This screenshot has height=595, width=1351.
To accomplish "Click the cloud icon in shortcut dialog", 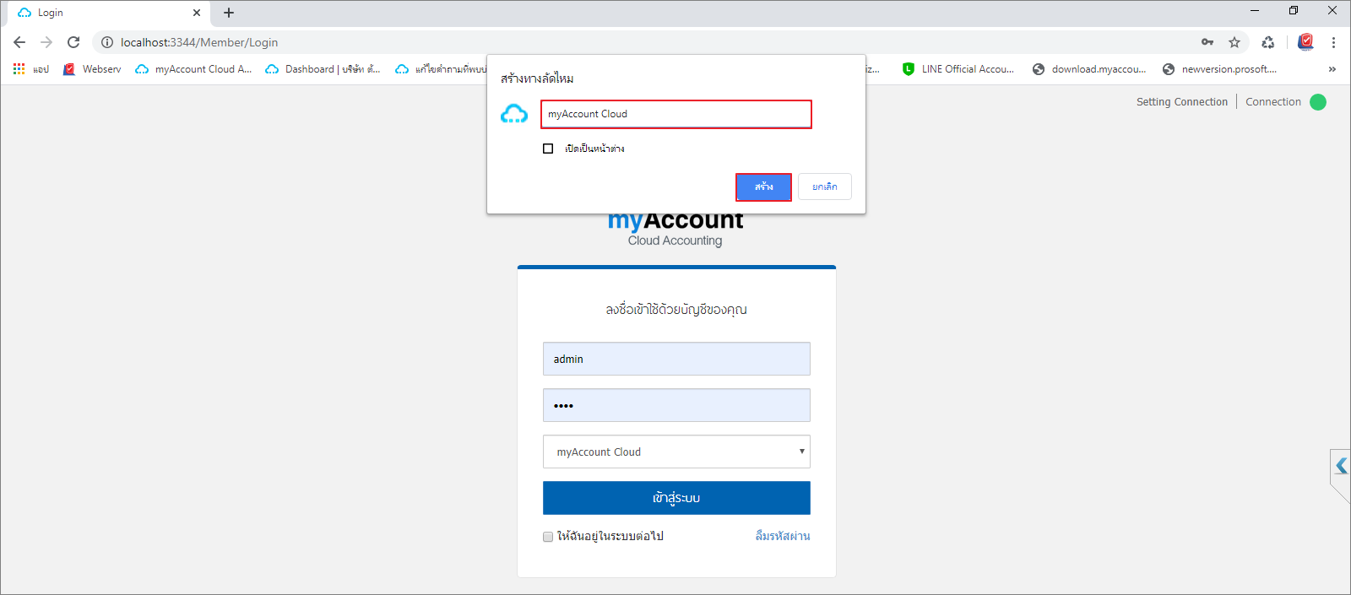I will (x=514, y=114).
